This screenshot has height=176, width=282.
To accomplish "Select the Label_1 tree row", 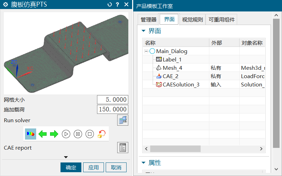I will pos(204,59).
